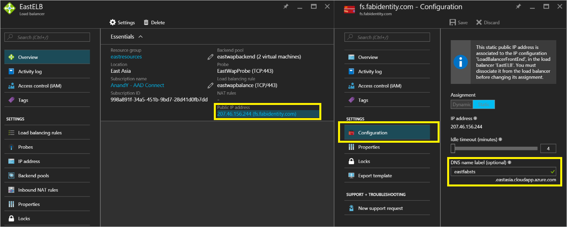Select Export template in right menu
The height and width of the screenshot is (227, 567).
[x=375, y=176]
